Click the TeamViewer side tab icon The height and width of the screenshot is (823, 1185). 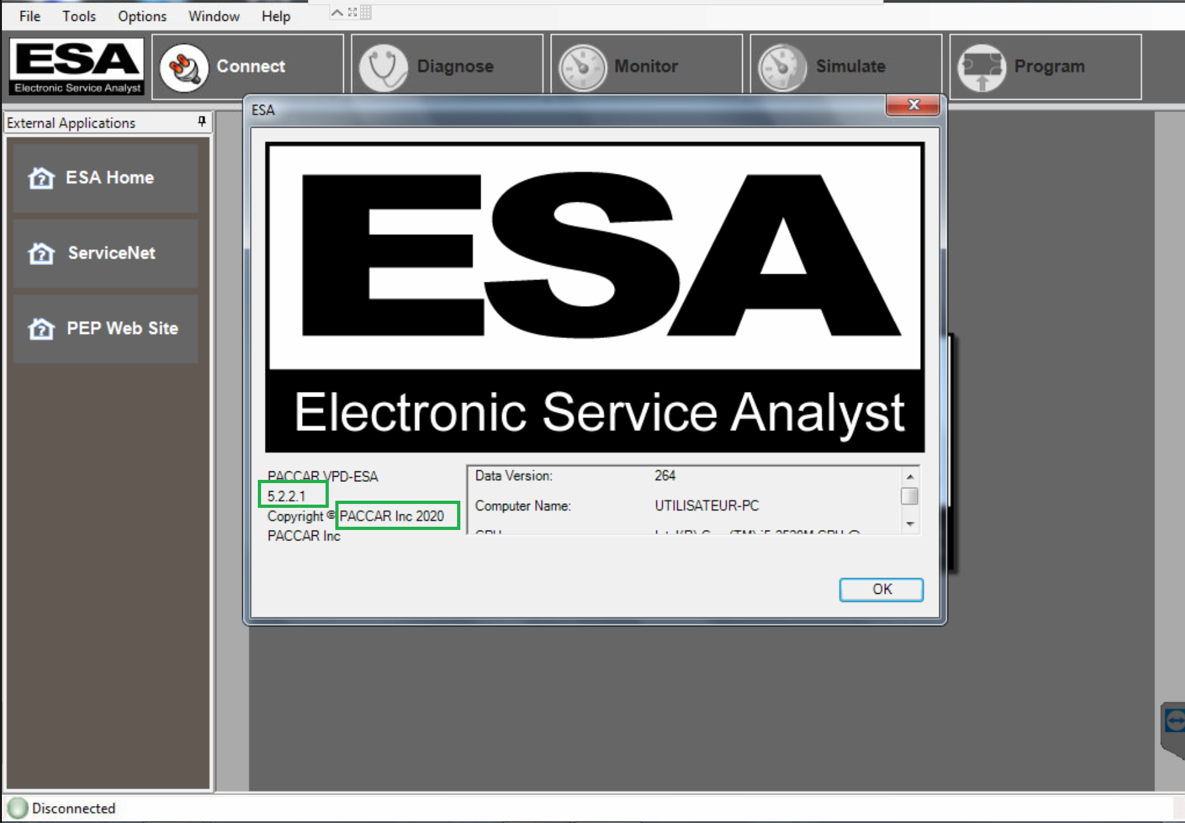(x=1174, y=721)
